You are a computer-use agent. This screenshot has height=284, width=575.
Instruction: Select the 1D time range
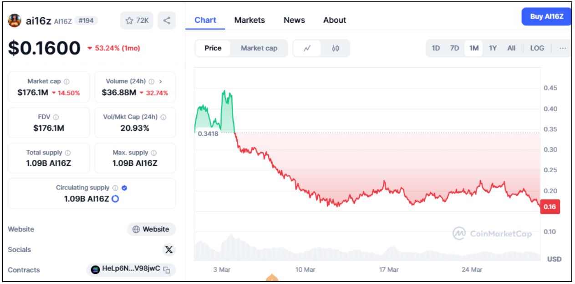point(436,48)
